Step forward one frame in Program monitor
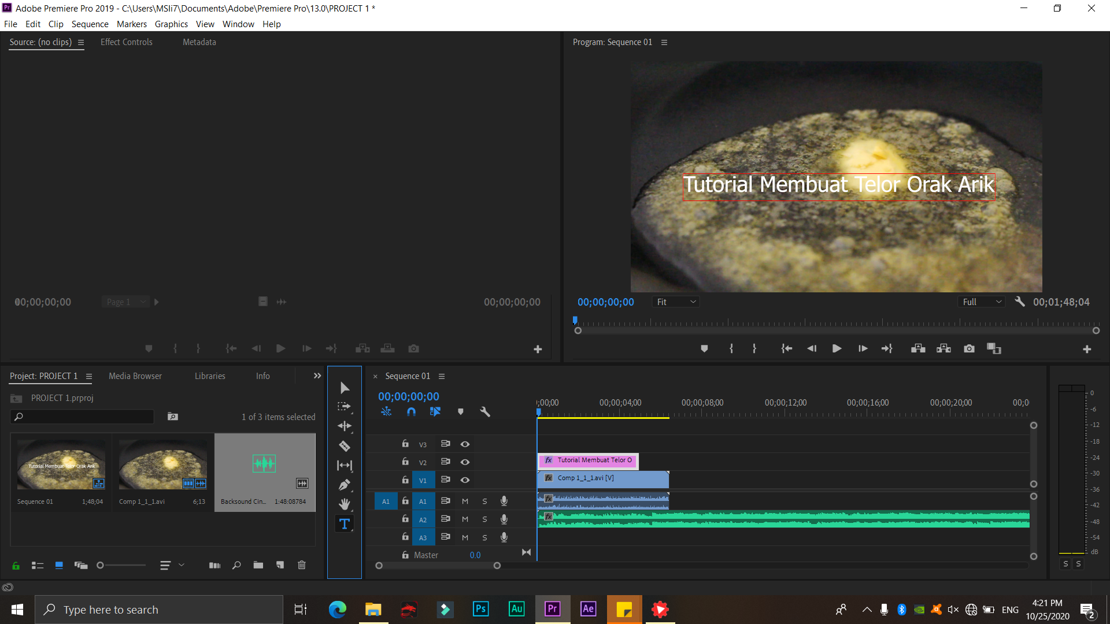 click(x=863, y=348)
